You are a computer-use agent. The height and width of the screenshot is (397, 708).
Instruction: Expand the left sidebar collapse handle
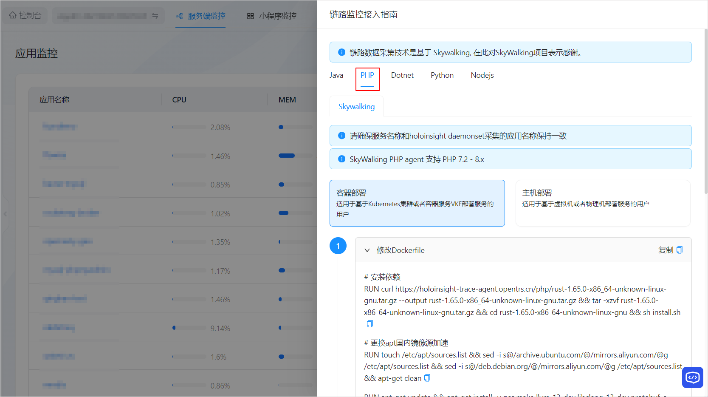pyautogui.click(x=5, y=214)
